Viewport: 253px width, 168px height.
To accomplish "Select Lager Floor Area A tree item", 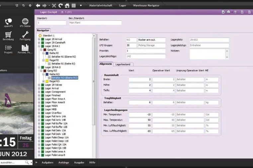I will pyautogui.click(x=55, y=99).
